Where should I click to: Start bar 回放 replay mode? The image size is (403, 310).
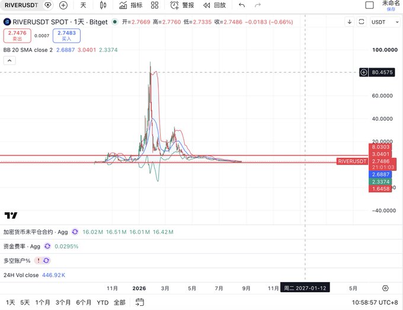pos(215,5)
